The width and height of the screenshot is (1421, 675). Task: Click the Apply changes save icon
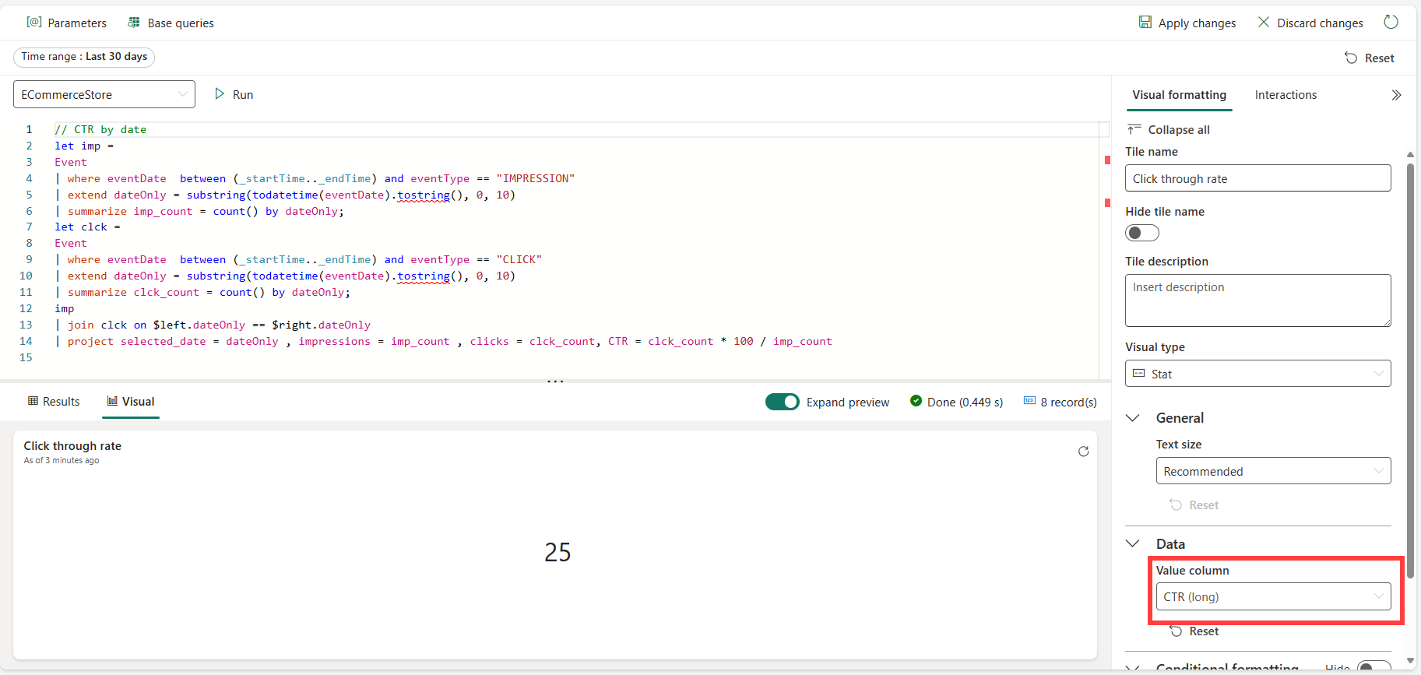1145,23
